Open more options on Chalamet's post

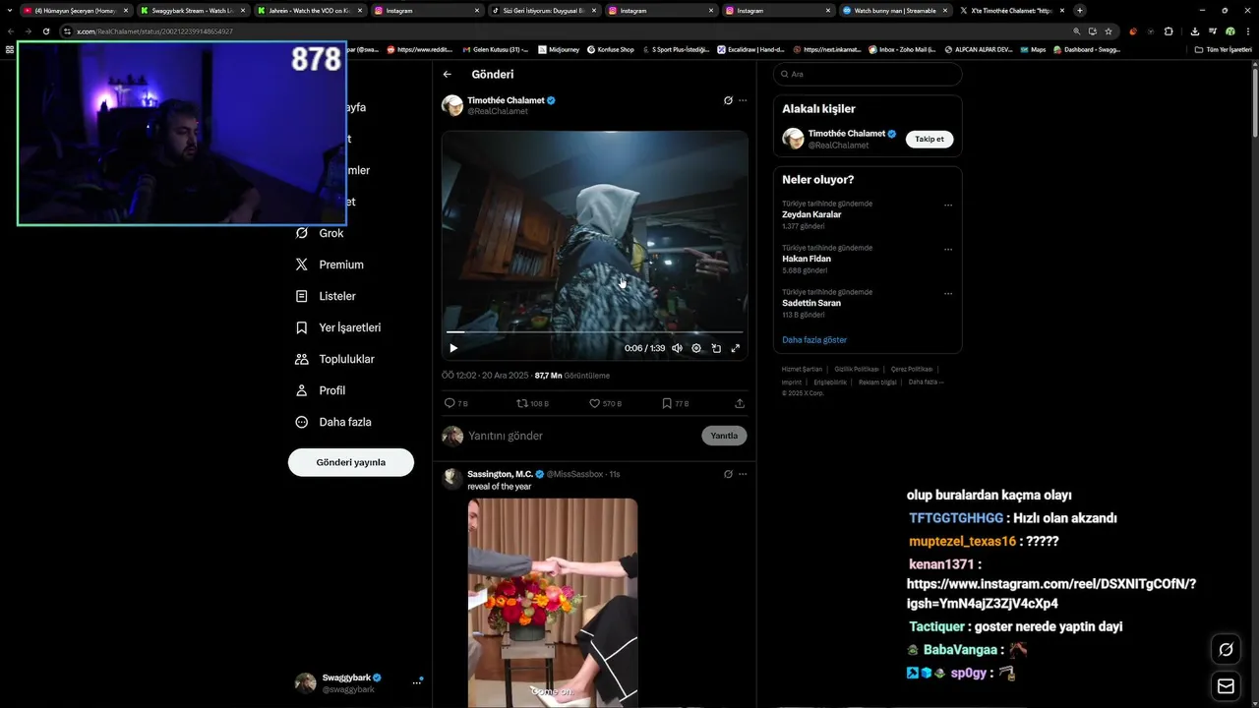[743, 100]
